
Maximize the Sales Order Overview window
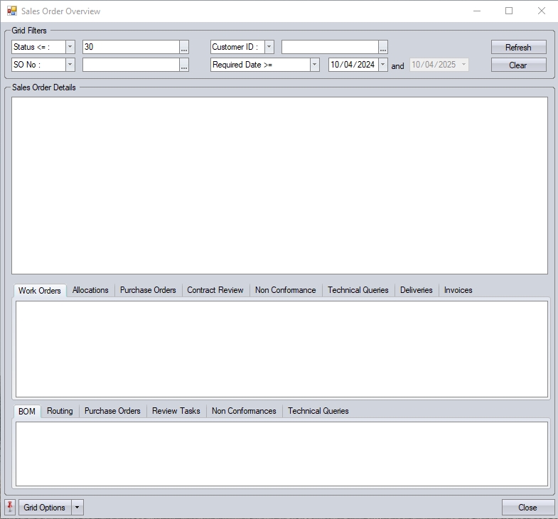click(x=509, y=11)
